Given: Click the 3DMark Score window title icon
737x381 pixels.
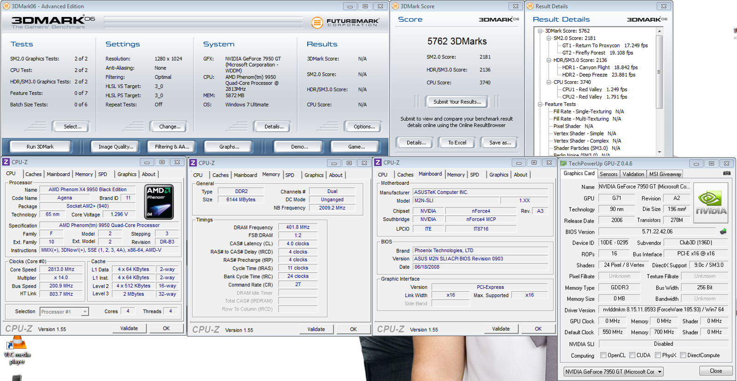Looking at the screenshot, I should point(395,6).
